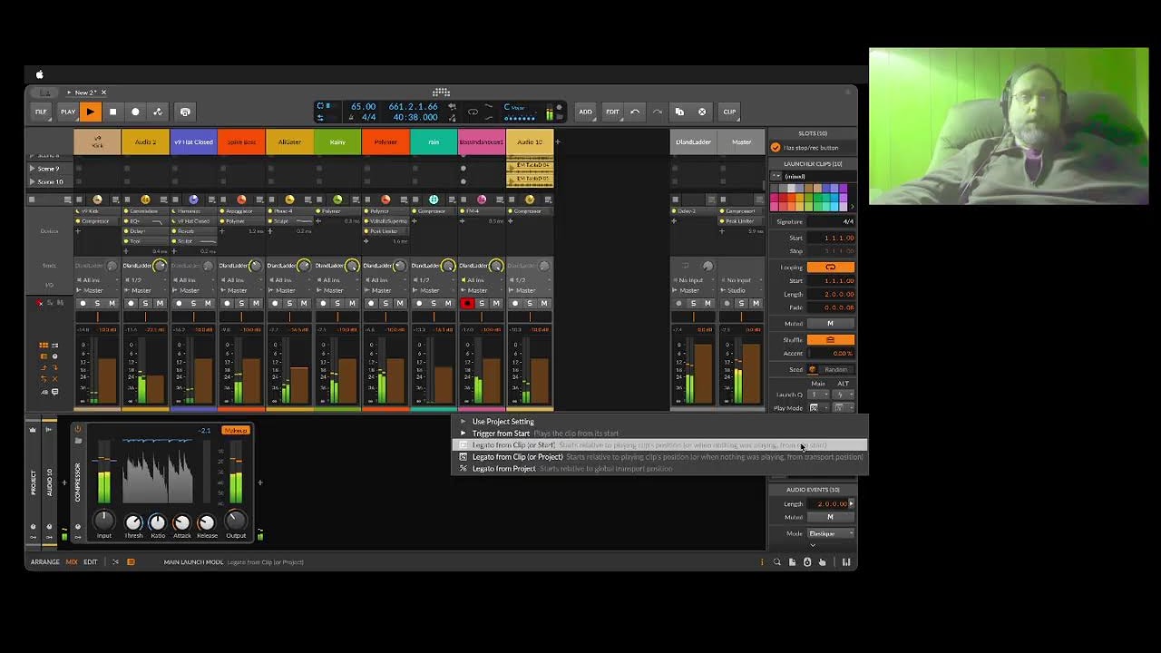This screenshot has height=653, width=1161.
Task: Open the DlandLadder No input dropdown
Action: [693, 280]
